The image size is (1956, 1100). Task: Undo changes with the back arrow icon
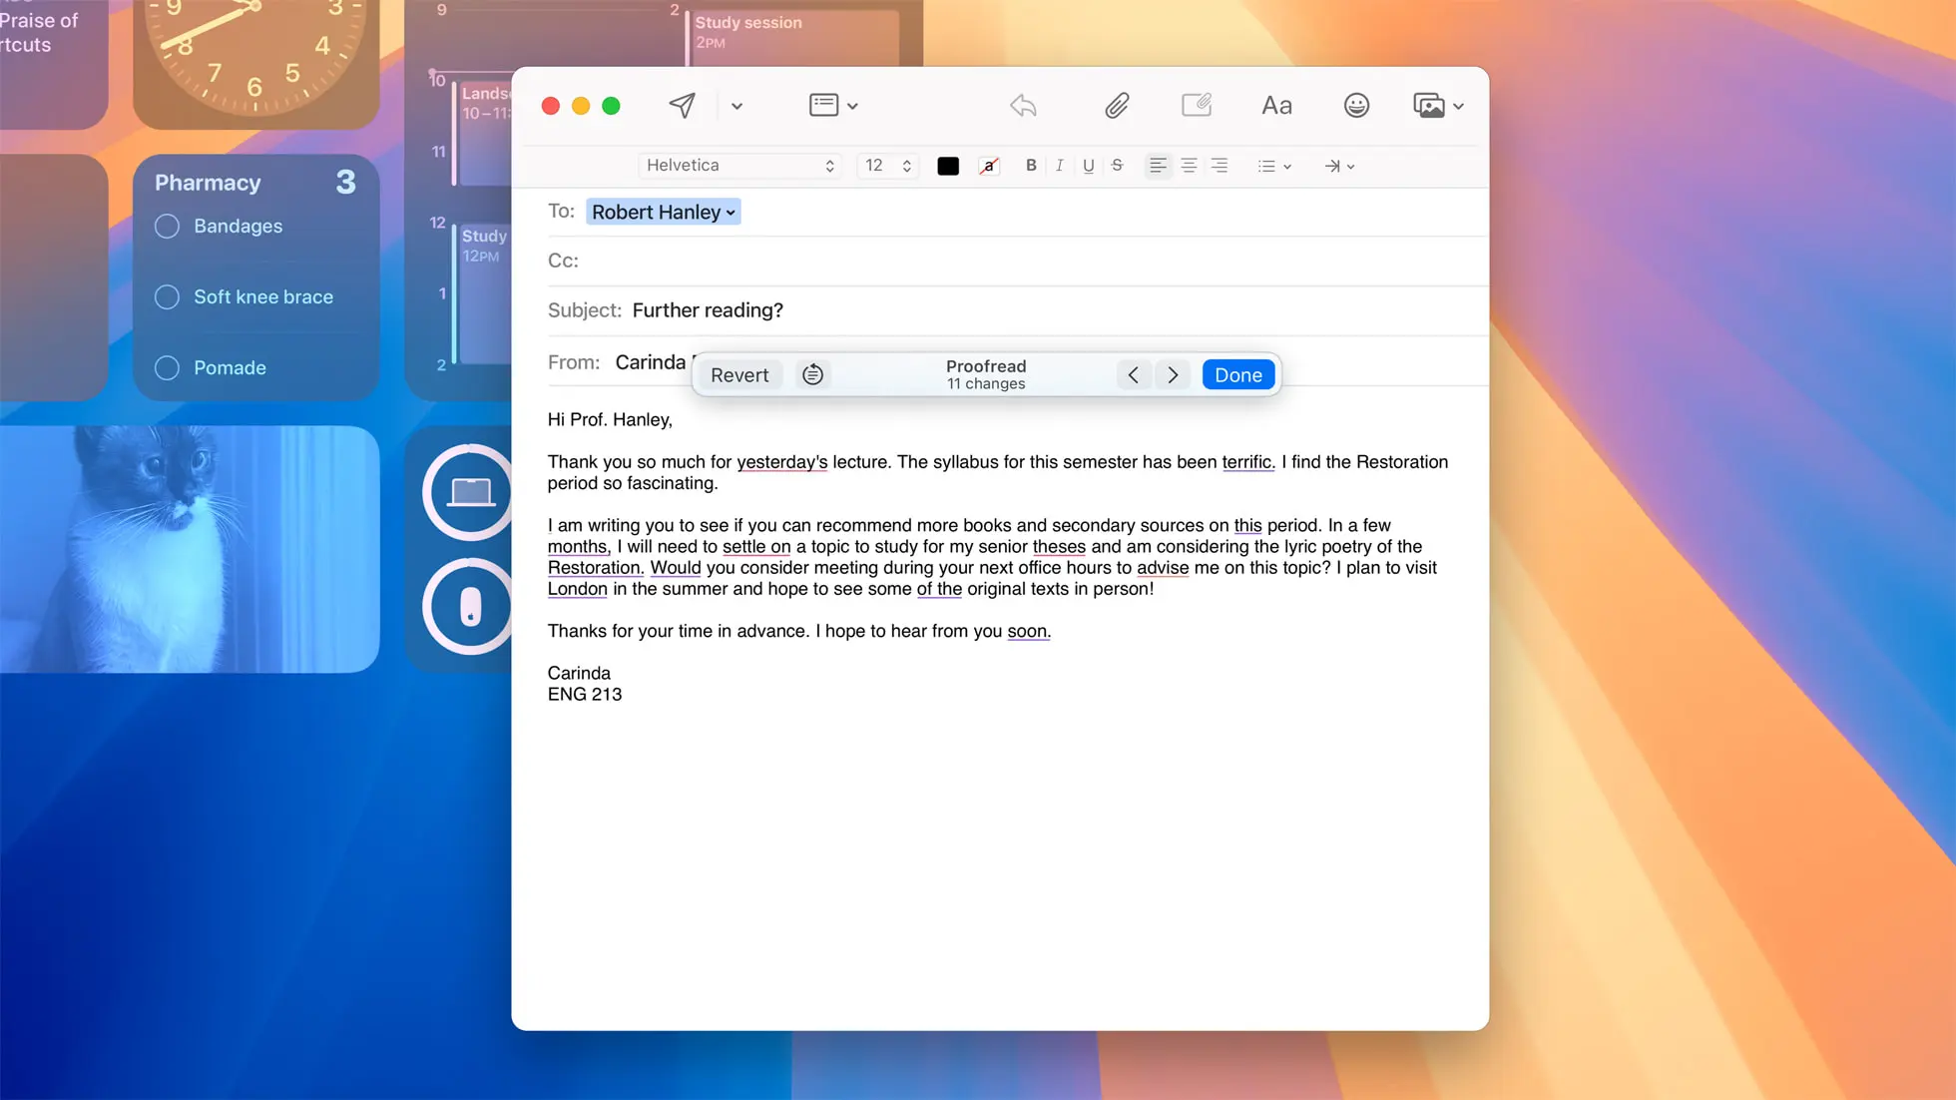click(1022, 105)
